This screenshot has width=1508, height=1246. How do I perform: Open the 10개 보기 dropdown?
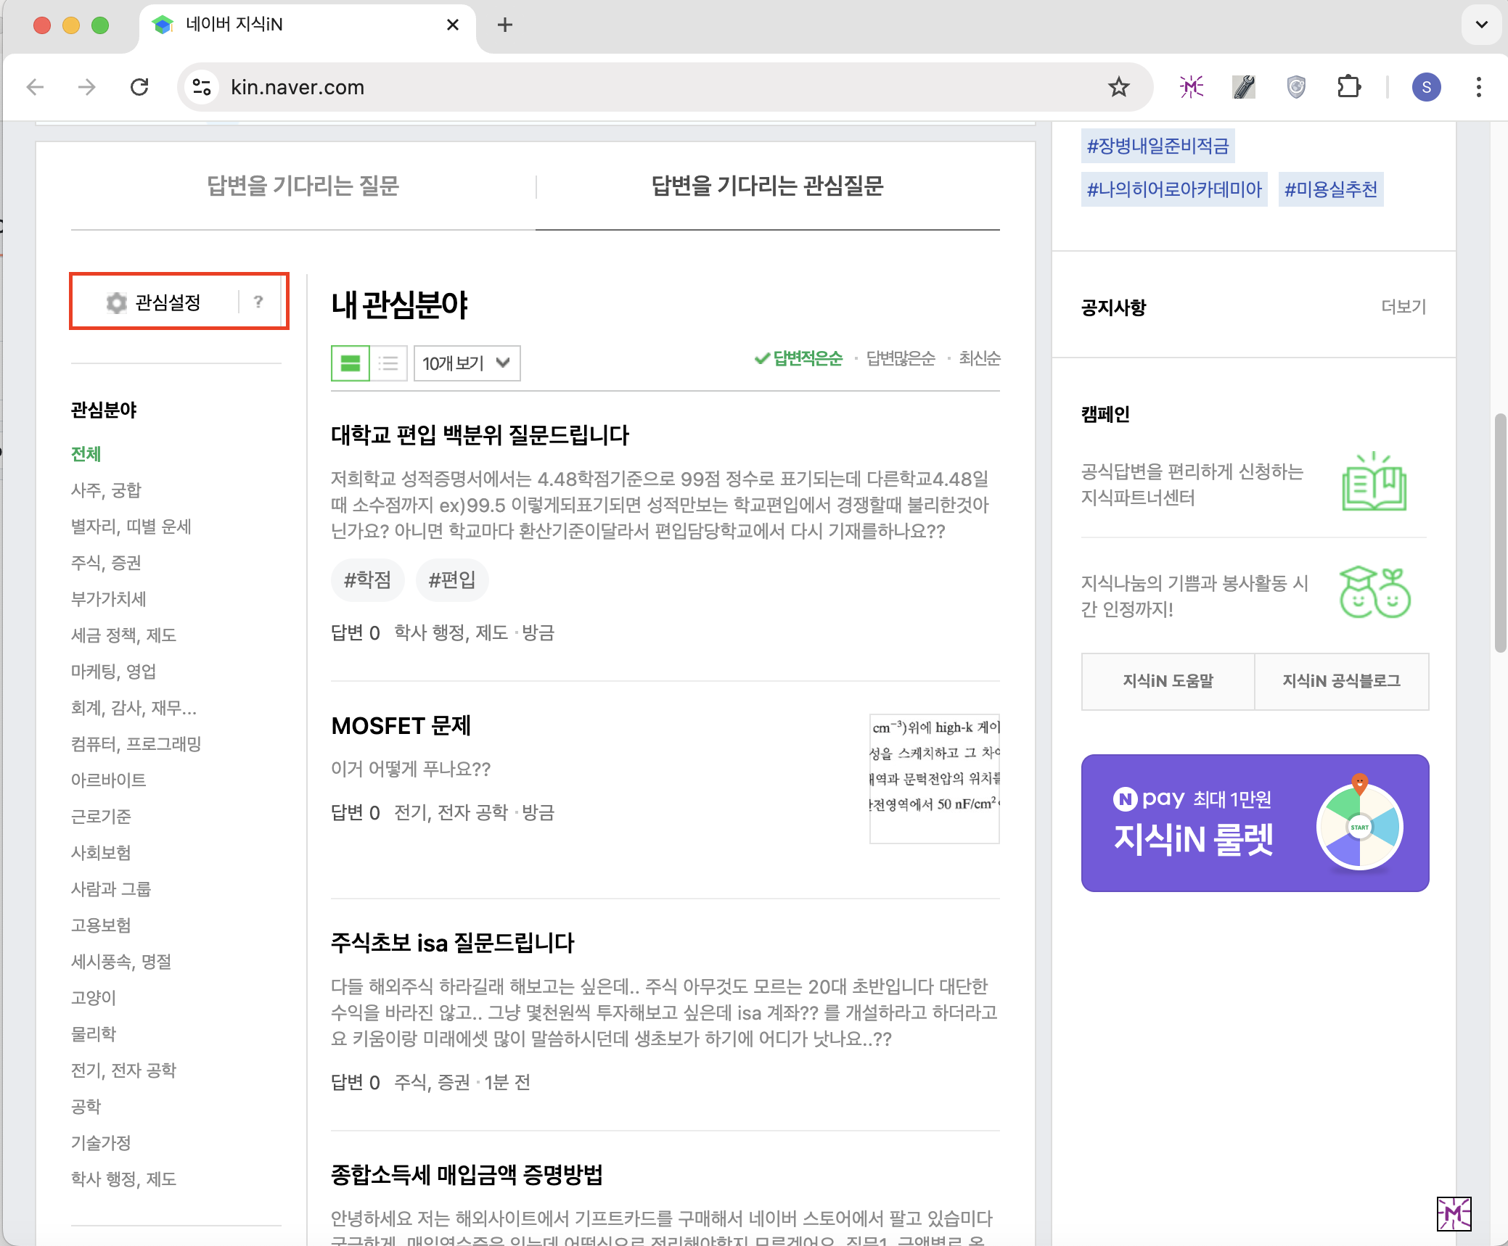click(x=467, y=363)
